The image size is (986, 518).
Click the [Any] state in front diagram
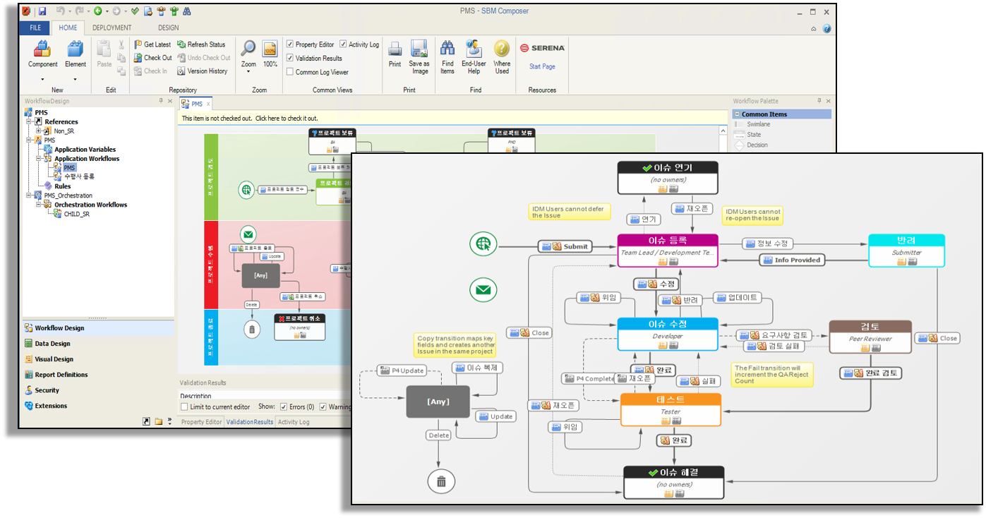click(438, 402)
